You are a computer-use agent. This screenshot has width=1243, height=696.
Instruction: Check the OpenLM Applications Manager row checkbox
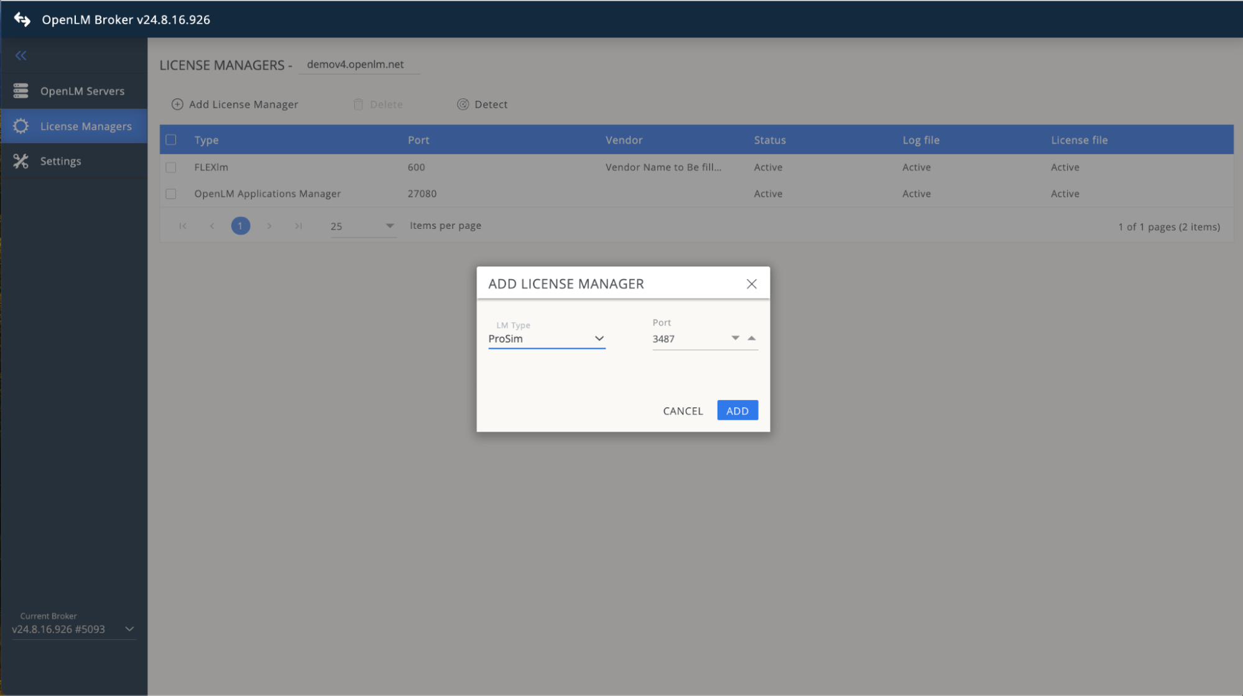point(171,193)
